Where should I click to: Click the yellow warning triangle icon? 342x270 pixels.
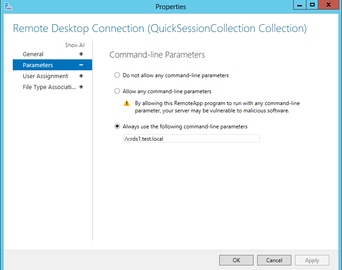coord(127,103)
